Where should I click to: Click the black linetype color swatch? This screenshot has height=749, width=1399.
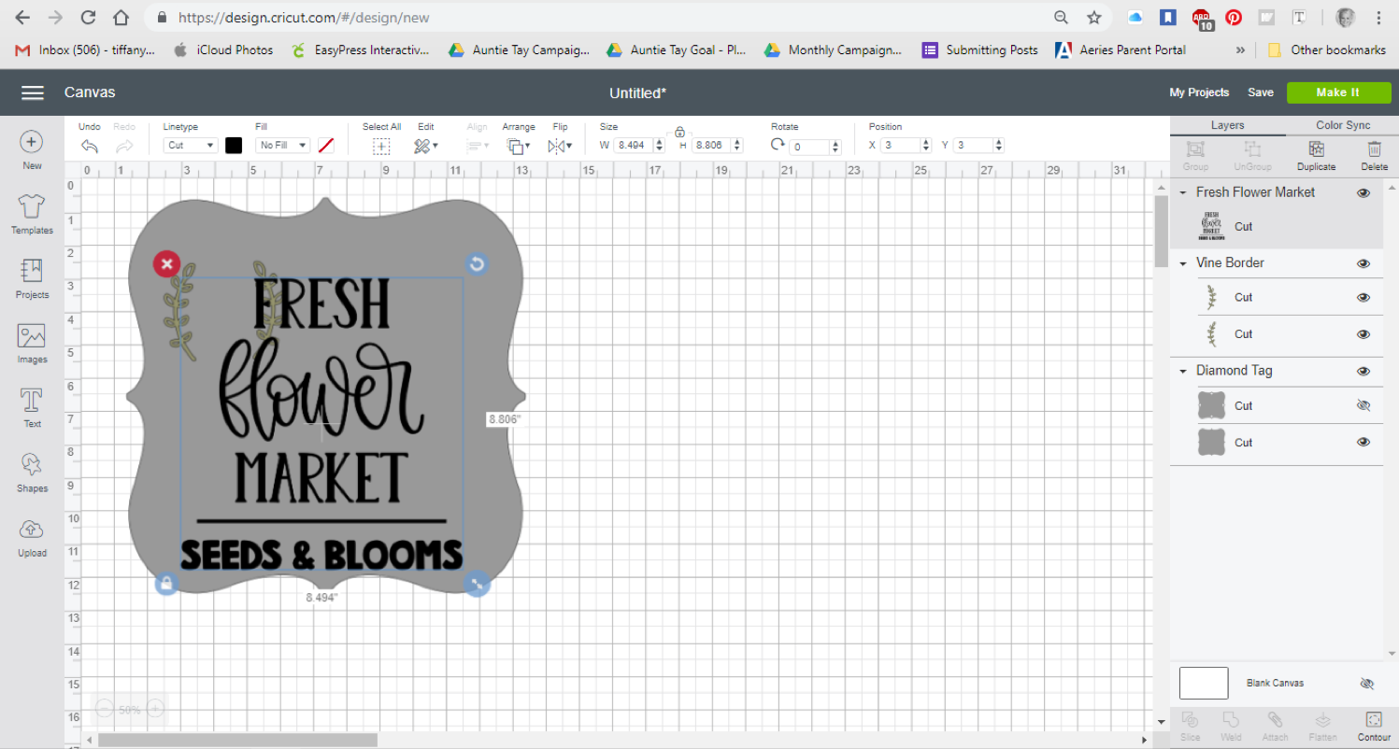234,146
